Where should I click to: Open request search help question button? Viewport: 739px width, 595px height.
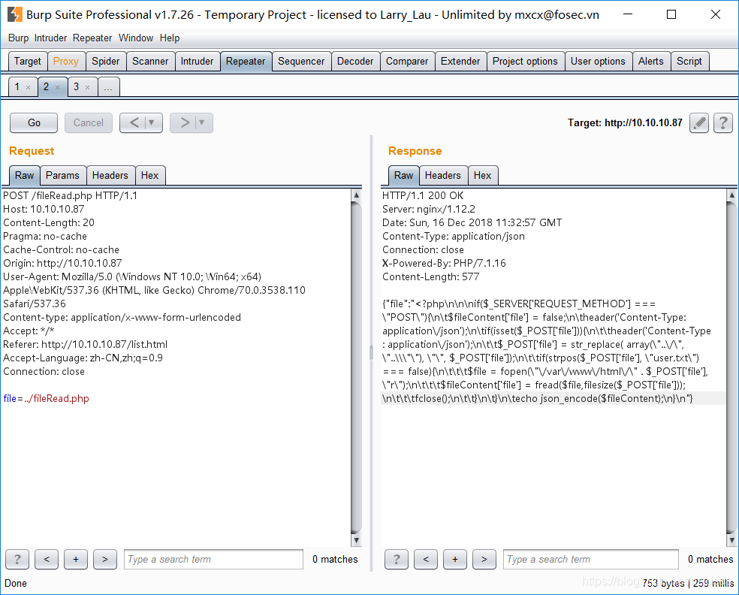tap(17, 559)
